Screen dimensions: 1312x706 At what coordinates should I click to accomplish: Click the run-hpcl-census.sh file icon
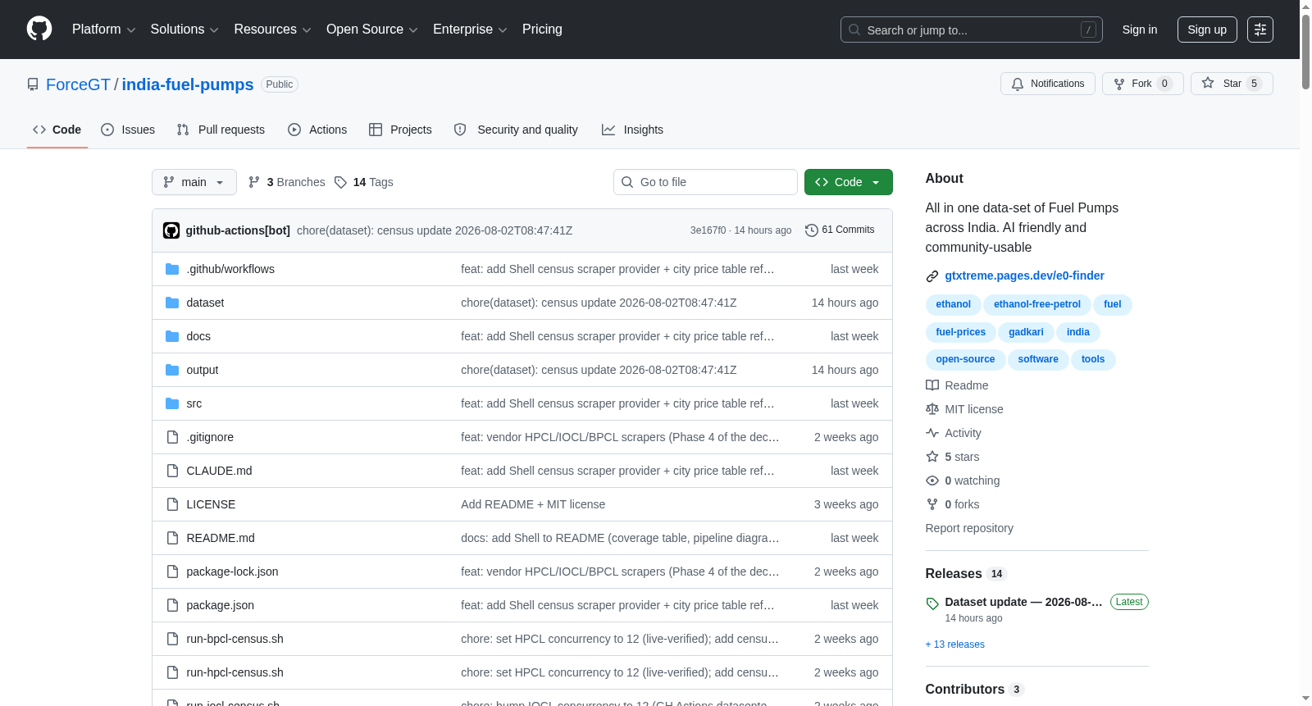tap(172, 672)
